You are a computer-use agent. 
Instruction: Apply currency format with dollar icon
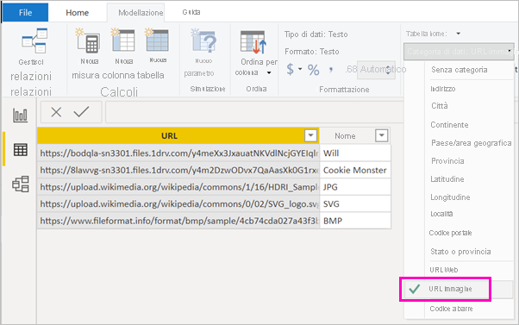pos(290,69)
